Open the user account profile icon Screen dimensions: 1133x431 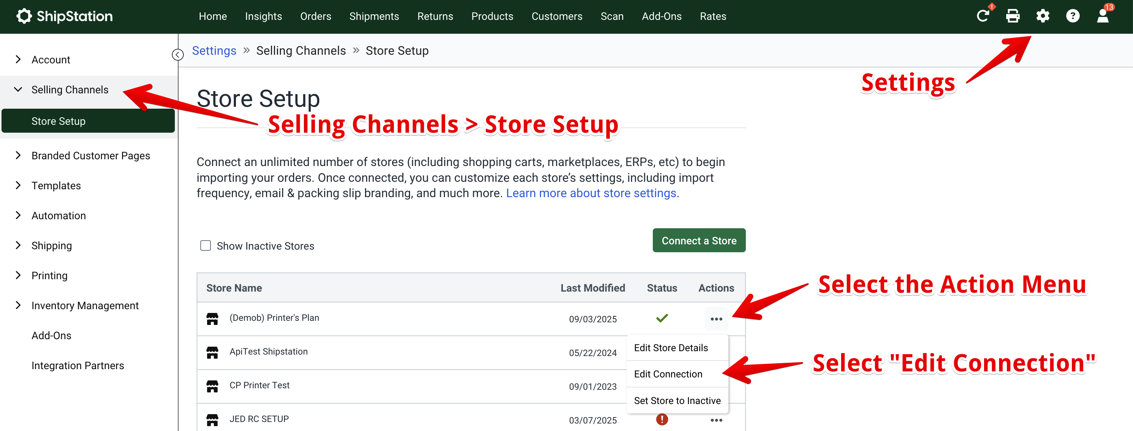coord(1102,16)
